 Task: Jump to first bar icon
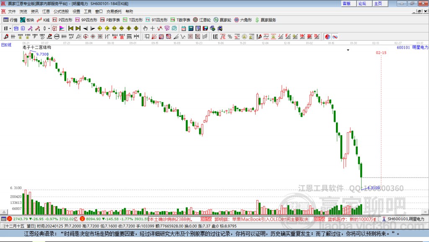pyautogui.click(x=71, y=28)
